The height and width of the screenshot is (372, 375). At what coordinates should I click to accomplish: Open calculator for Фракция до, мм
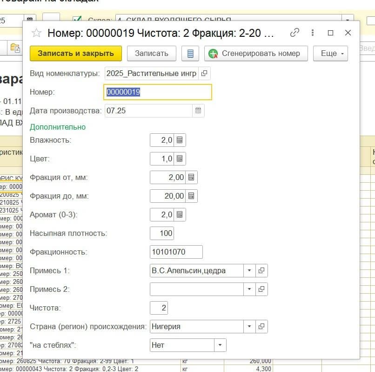point(192,196)
